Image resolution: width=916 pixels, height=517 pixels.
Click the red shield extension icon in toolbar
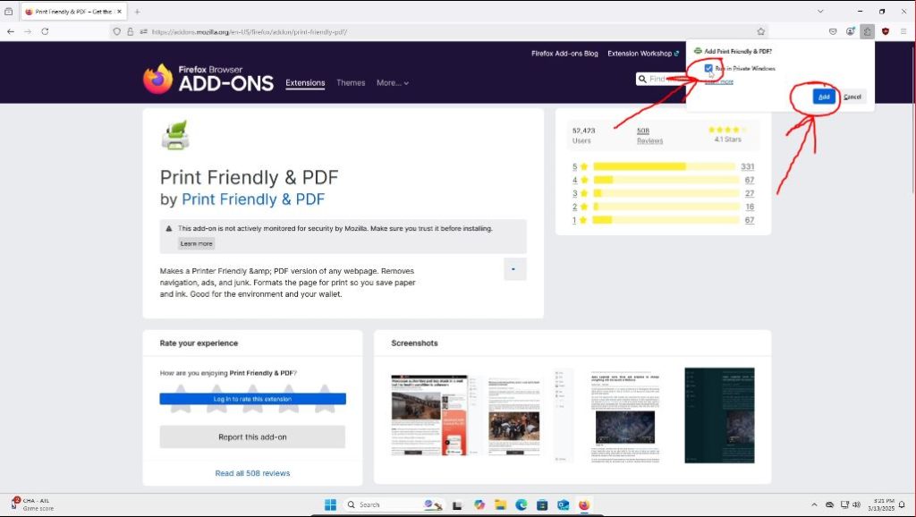(886, 31)
